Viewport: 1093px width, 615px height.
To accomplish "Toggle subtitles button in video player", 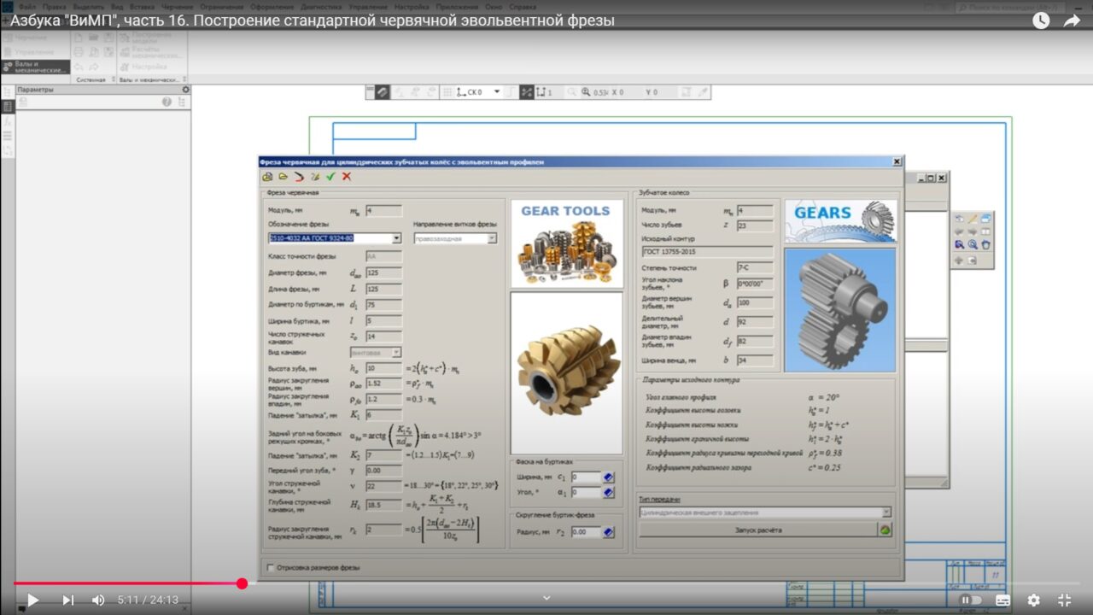I will pos(1002,600).
